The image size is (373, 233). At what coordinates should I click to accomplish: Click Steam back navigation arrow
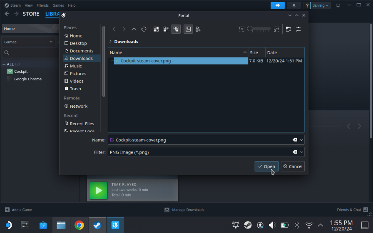[x=7, y=14]
